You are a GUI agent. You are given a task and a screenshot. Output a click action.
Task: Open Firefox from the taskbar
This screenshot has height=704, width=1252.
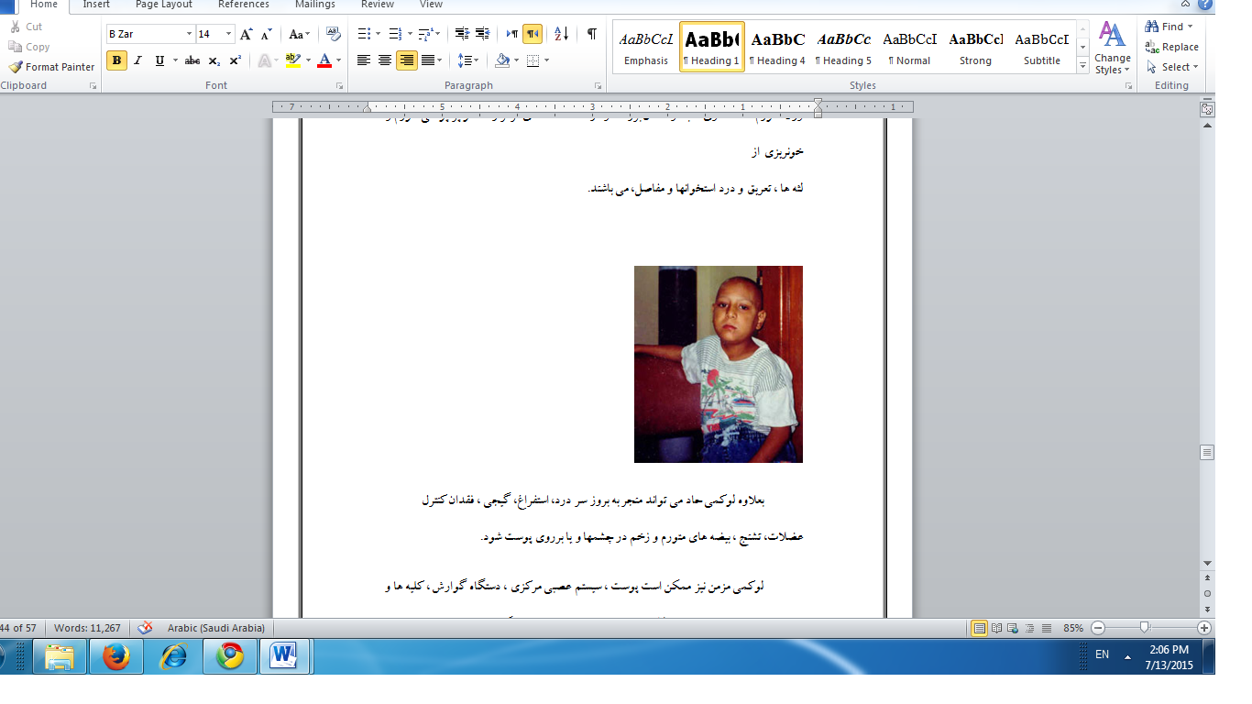[116, 656]
